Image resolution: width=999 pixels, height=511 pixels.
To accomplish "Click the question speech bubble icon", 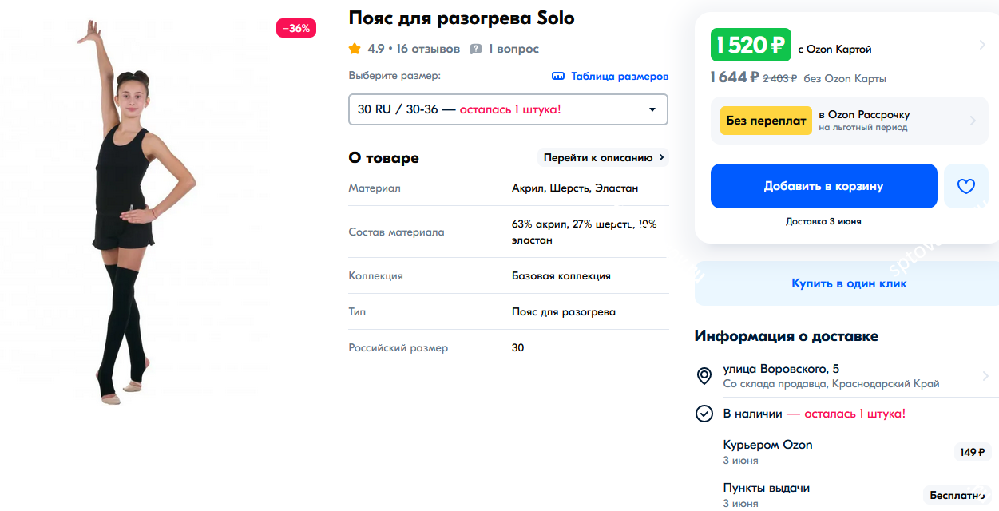I will tap(476, 49).
